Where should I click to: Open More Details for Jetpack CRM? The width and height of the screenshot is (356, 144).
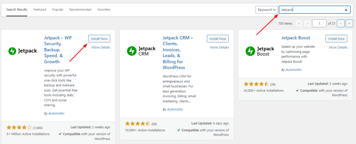219,47
